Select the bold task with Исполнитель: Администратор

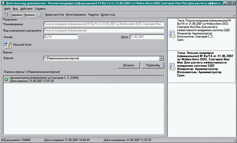(x=201, y=67)
